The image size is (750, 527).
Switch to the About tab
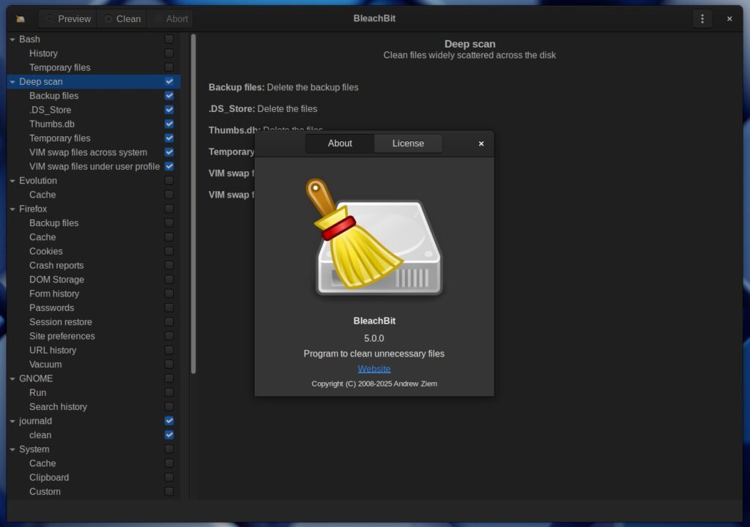[x=339, y=143]
